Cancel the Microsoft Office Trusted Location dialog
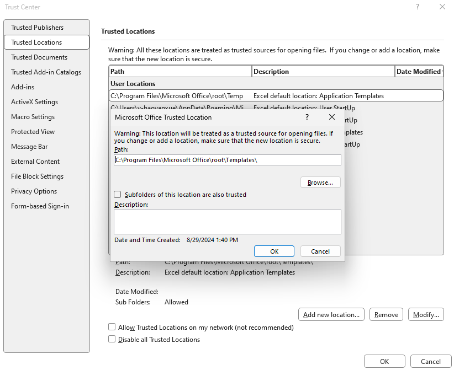This screenshot has width=454, height=370. pos(320,251)
